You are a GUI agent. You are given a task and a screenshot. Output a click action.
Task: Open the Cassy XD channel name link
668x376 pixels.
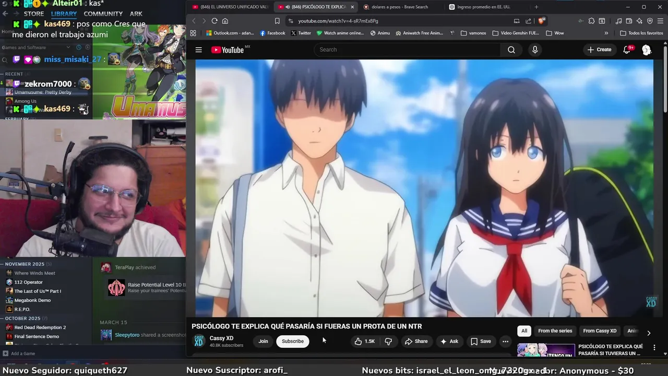coord(221,338)
